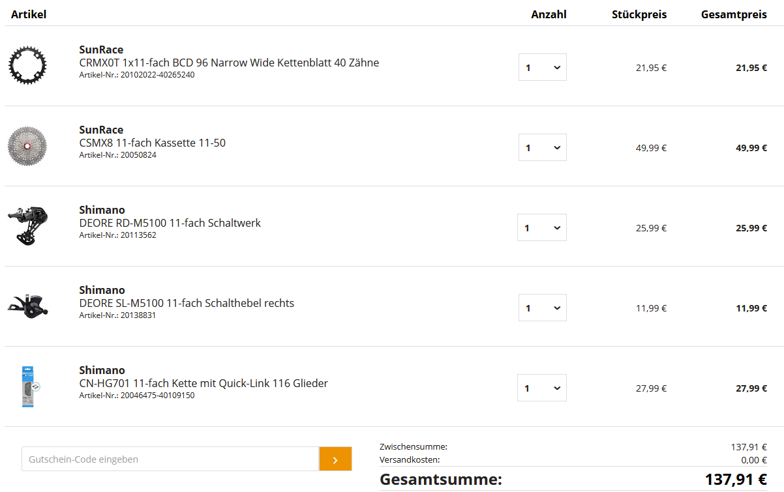
Task: Click the Shimano Deore rear derailleur image
Action: (28, 225)
